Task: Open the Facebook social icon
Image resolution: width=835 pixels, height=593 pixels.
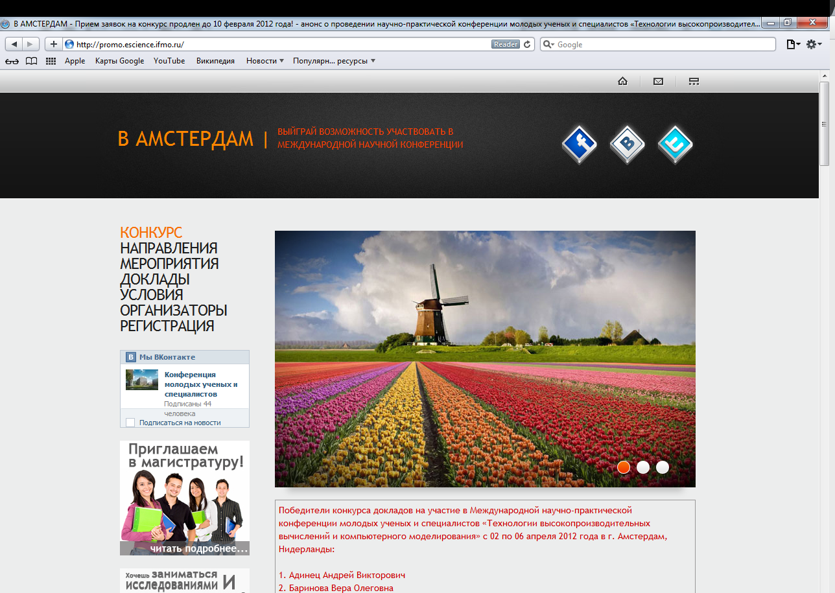Action: pyautogui.click(x=580, y=145)
